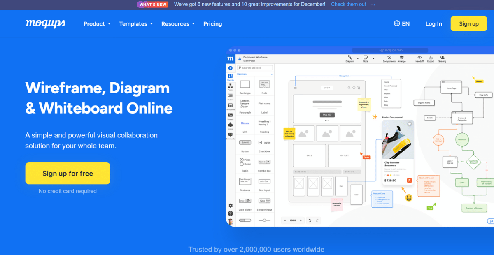Screen dimensions: 494x255
Task: Switch language via EN label
Action: point(406,24)
